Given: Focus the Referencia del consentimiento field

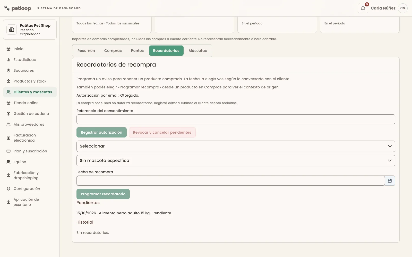Looking at the screenshot, I should (236, 119).
